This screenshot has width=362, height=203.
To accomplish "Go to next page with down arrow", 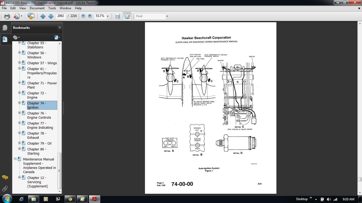I will [x=51, y=16].
